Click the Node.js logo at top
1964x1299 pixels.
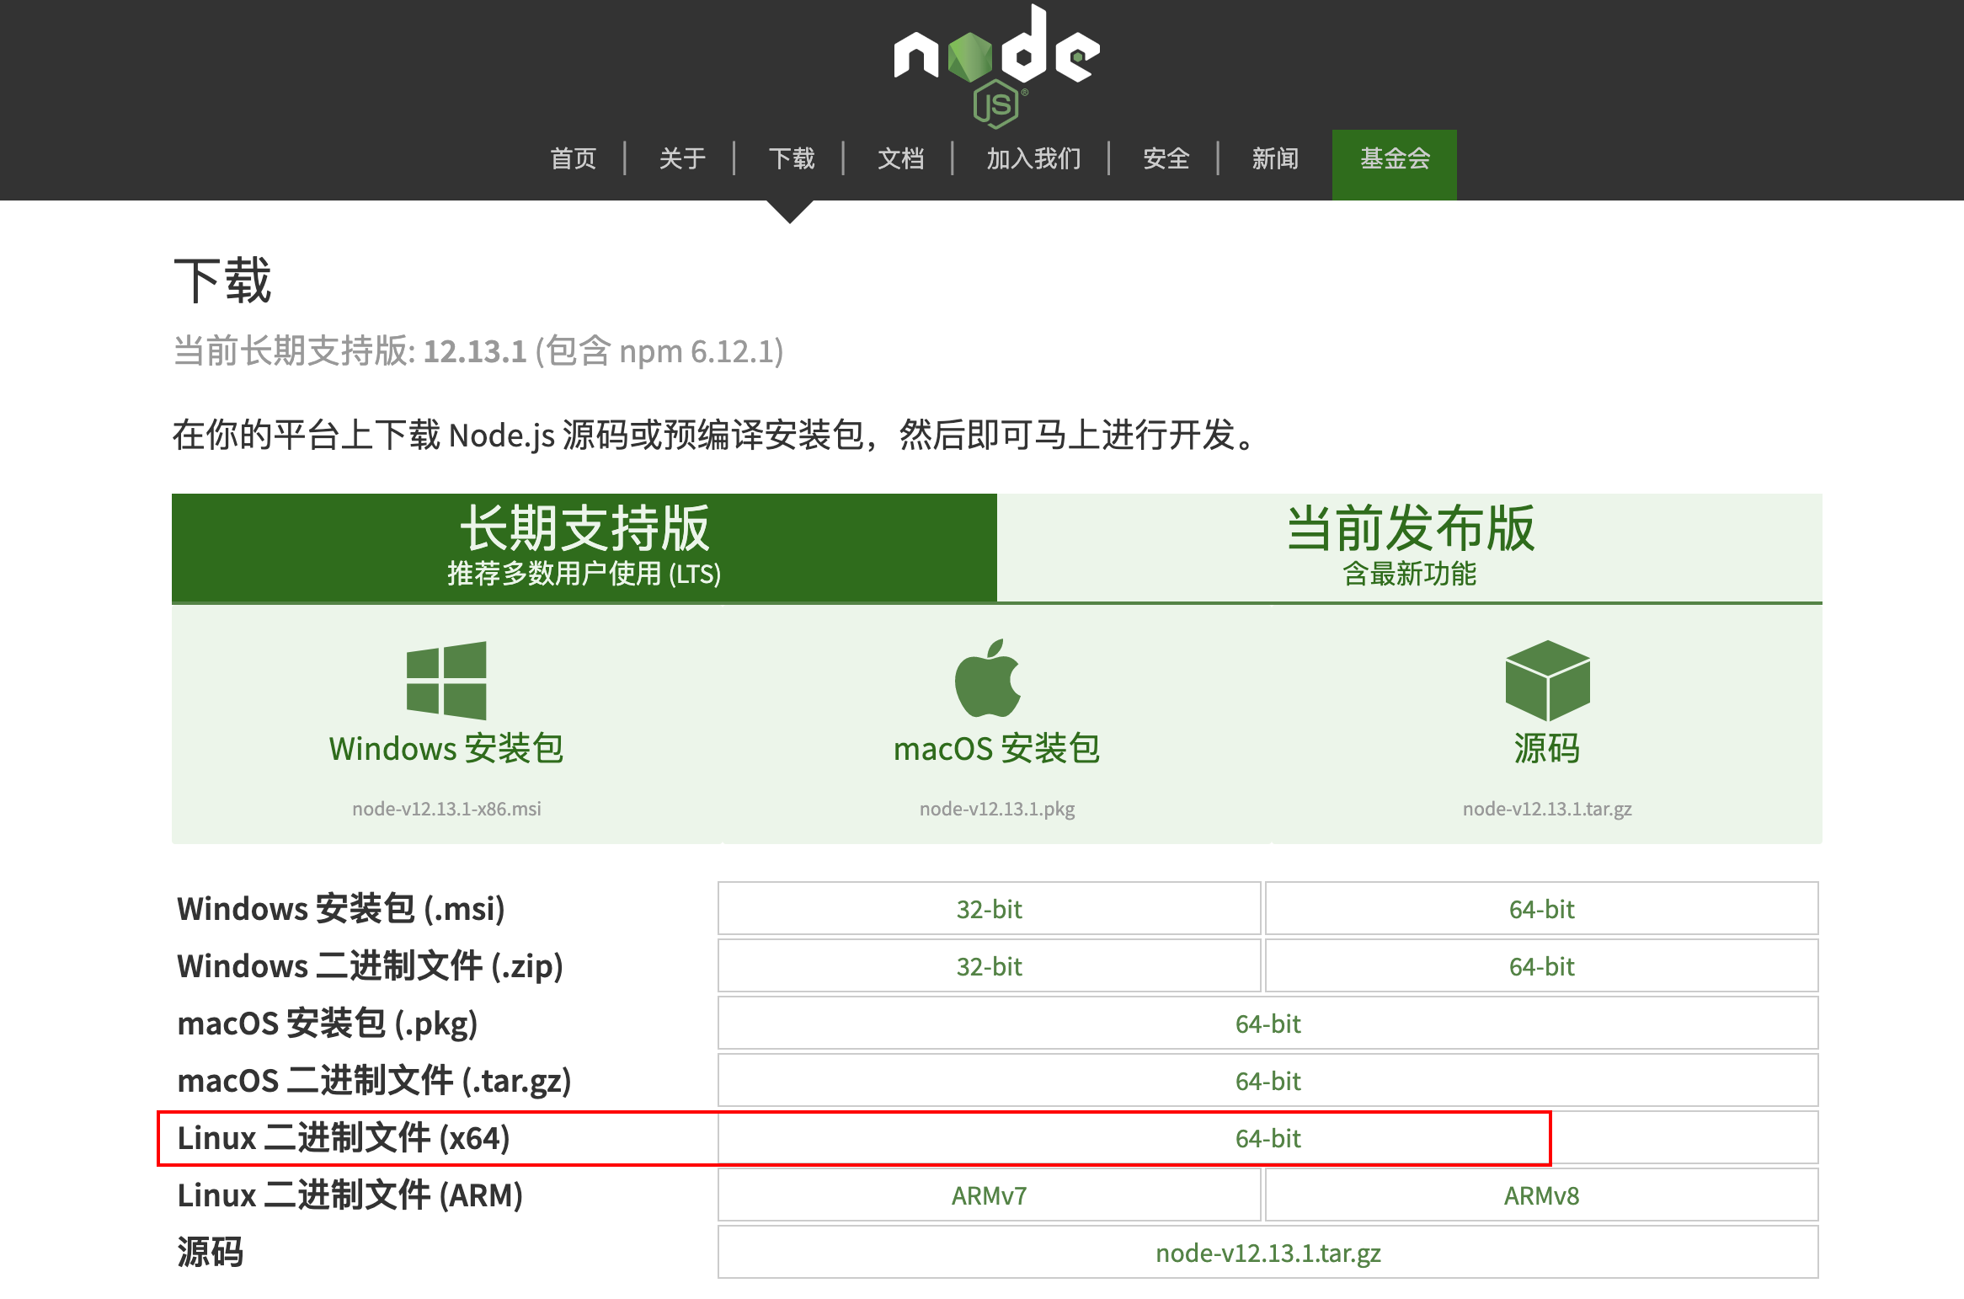(996, 66)
